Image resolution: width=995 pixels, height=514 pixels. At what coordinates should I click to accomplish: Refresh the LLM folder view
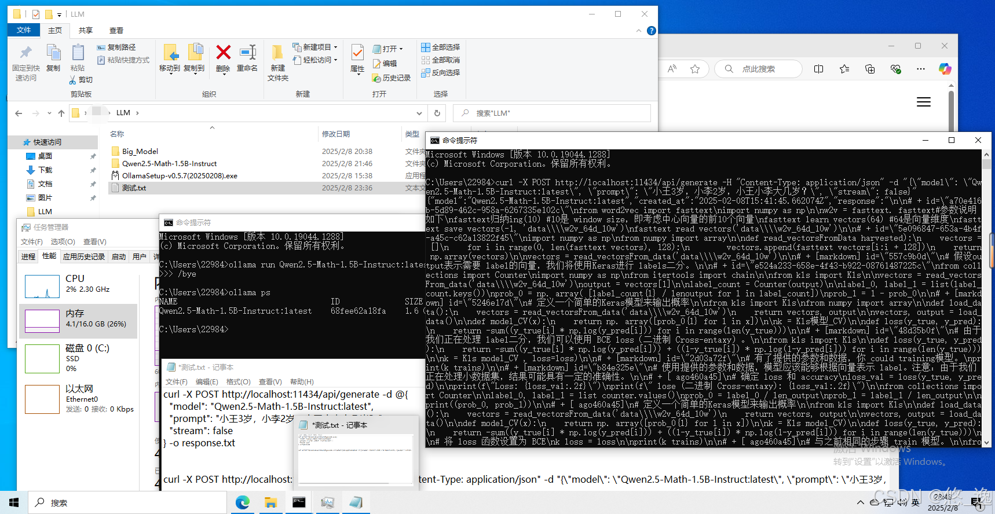(x=437, y=113)
